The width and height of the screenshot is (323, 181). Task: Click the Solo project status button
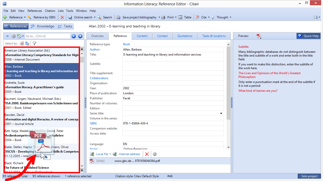(x=309, y=176)
